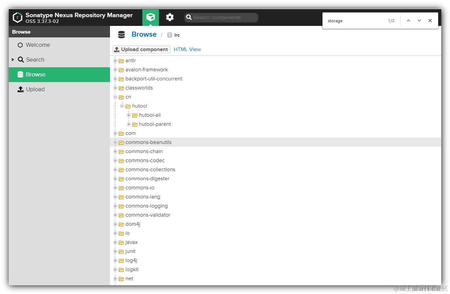Click the hutool folder icon
Image resolution: width=450 pixels, height=294 pixels.
pyautogui.click(x=128, y=106)
